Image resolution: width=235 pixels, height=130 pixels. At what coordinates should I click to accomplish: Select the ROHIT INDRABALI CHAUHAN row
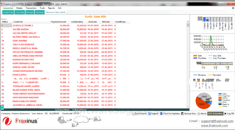point(65,63)
